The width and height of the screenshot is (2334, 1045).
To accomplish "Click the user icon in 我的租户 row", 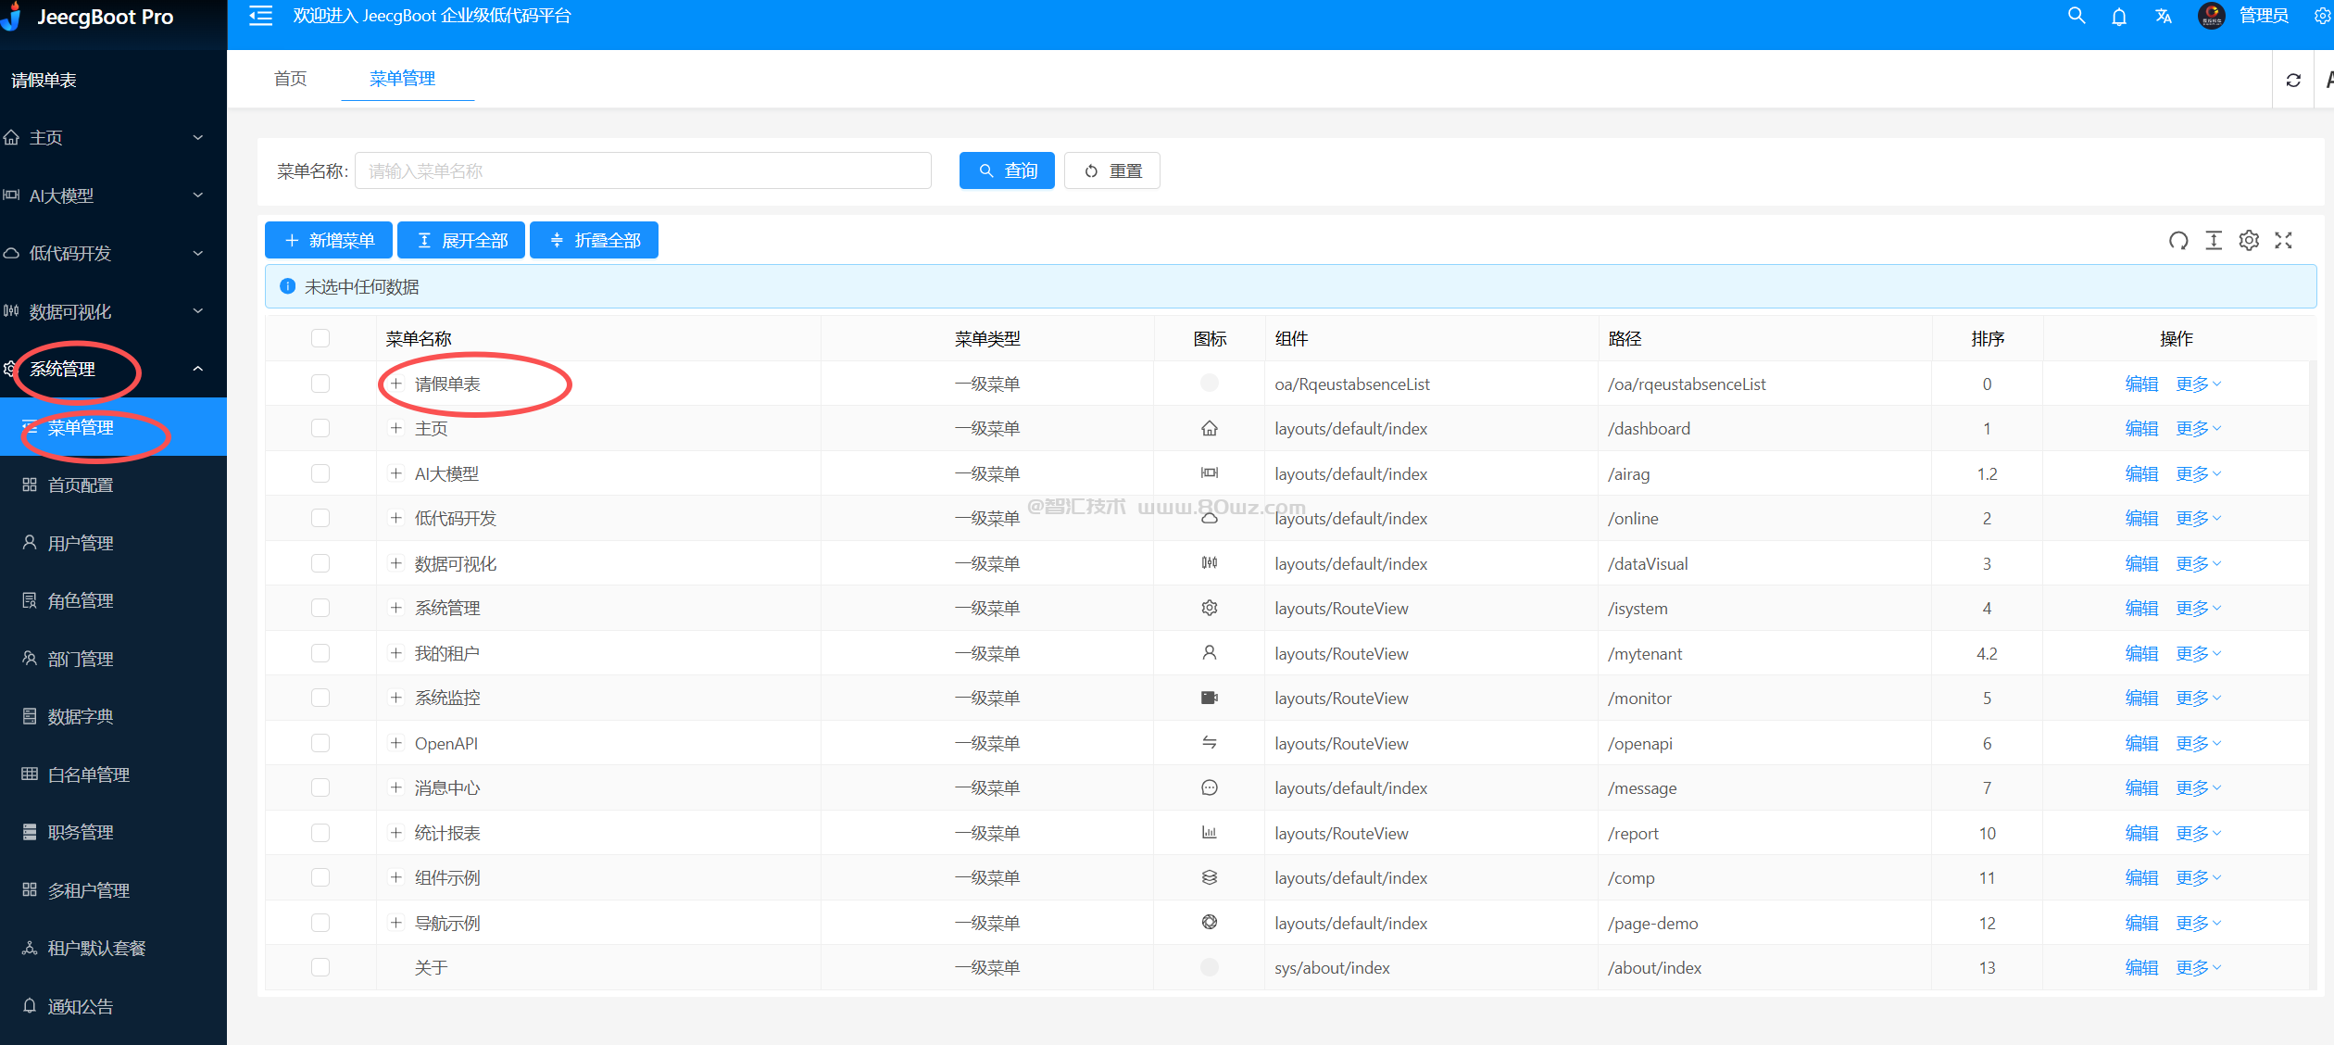I will (1210, 653).
